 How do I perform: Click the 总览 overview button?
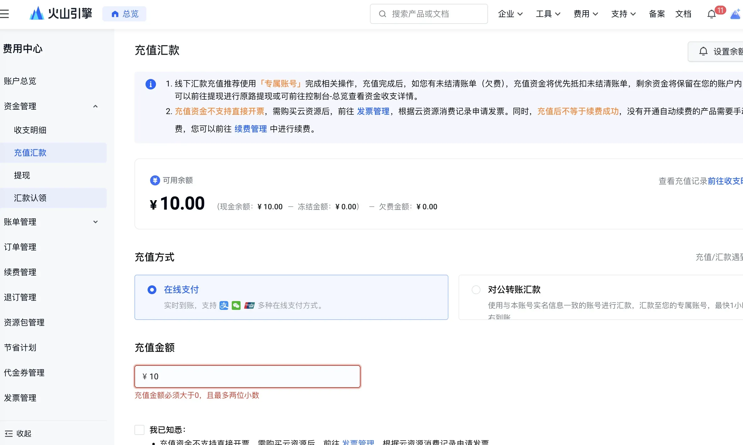point(124,14)
